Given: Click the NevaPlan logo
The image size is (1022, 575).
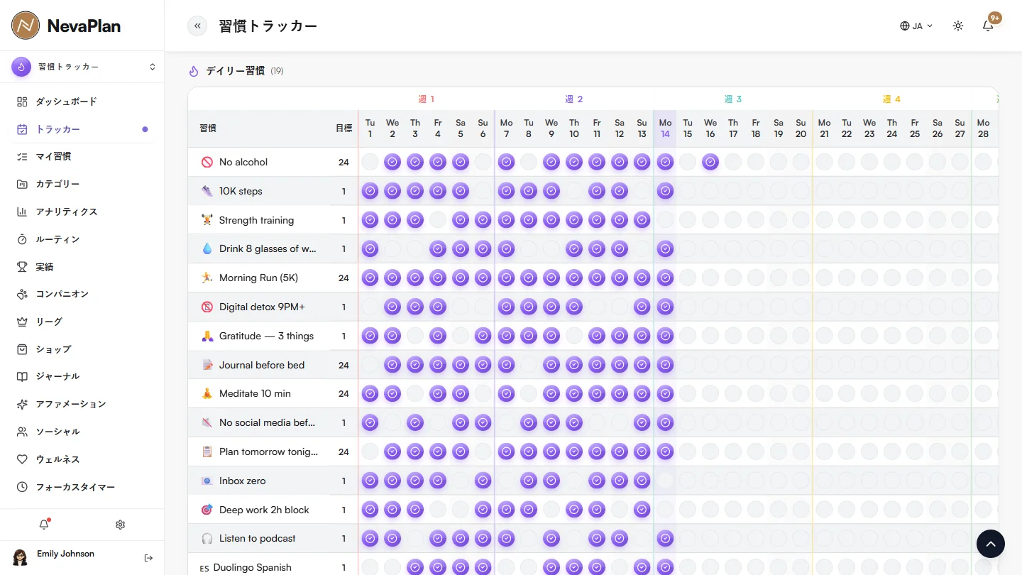Looking at the screenshot, I should tap(66, 26).
